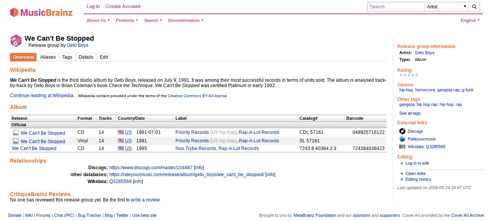The image size is (493, 221).
Task: Click the Donate footer link
Action: (15, 215)
